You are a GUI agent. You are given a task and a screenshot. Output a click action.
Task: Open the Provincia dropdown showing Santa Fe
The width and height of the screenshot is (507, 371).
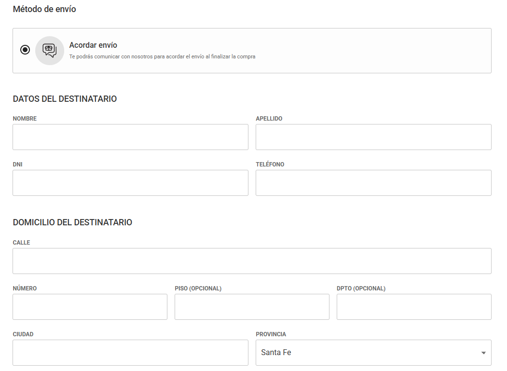373,353
